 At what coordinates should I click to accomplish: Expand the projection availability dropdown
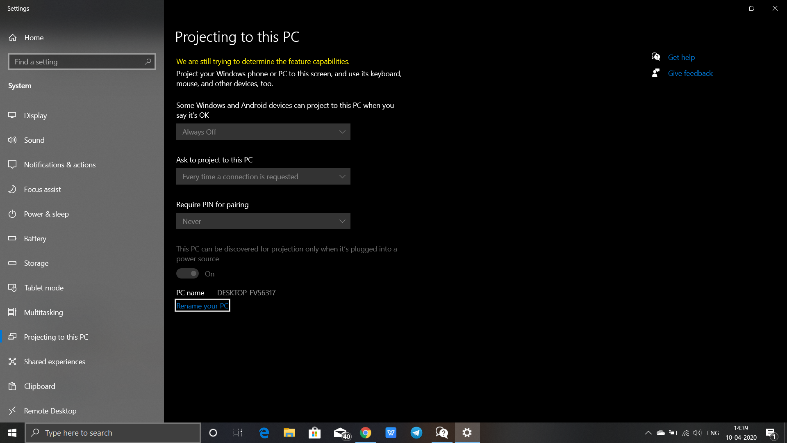click(263, 131)
